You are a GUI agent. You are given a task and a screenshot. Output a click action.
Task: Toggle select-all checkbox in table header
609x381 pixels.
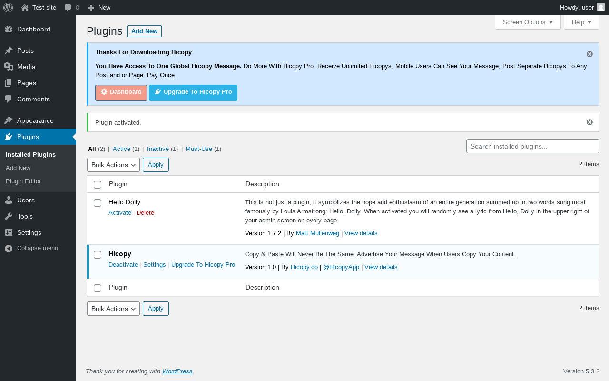(98, 185)
